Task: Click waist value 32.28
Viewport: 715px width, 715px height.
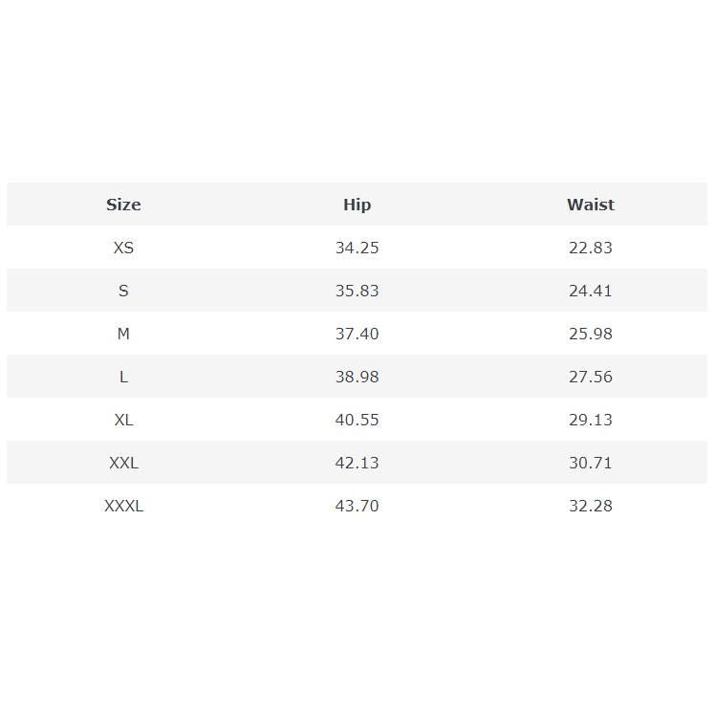Action: (x=590, y=506)
